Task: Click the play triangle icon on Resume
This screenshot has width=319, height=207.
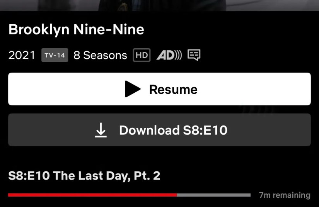Action: pyautogui.click(x=133, y=89)
